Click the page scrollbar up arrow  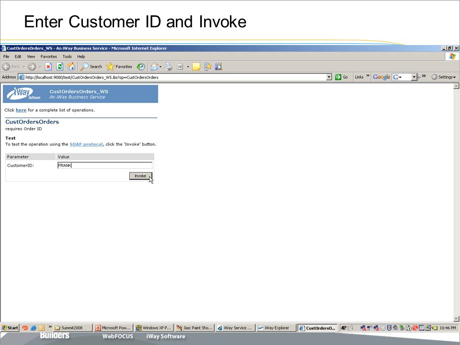click(x=456, y=86)
